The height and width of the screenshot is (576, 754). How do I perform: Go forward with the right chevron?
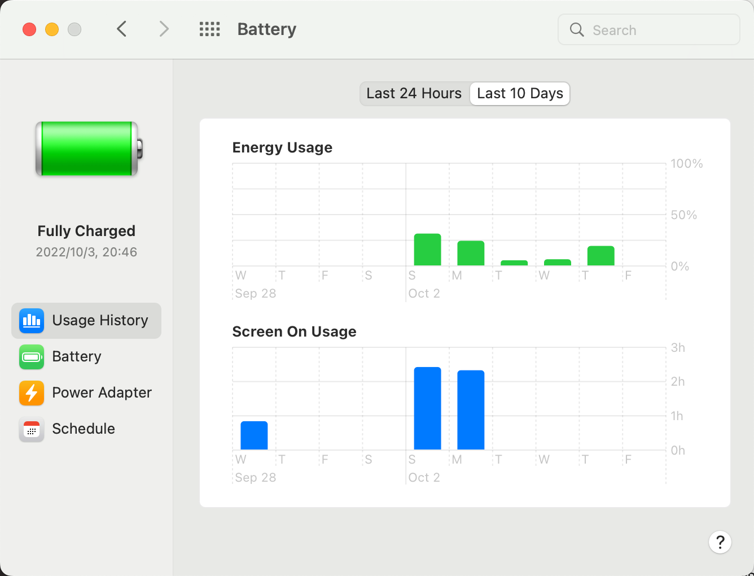coord(164,29)
